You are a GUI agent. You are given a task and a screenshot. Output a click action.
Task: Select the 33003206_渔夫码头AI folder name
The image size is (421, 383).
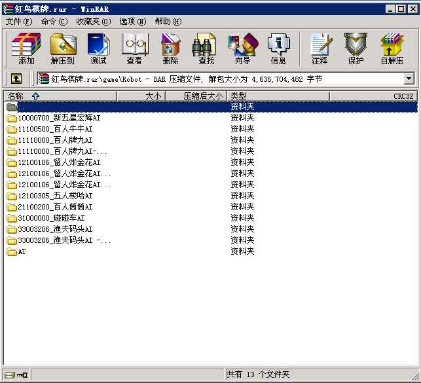click(55, 230)
